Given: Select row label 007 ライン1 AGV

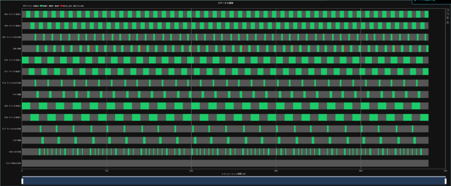Looking at the screenshot, I should click(12, 37).
